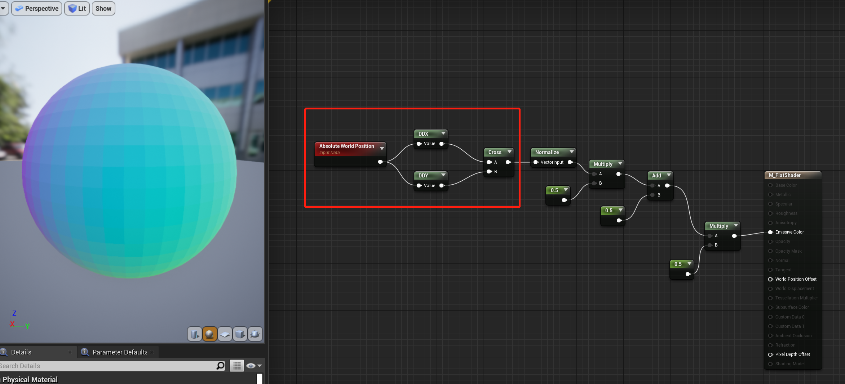
Task: Select the teapot preview mesh
Action: click(x=255, y=334)
